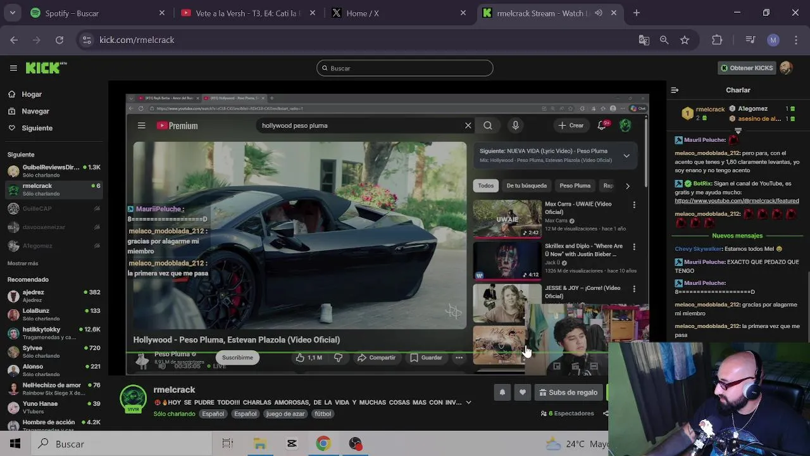Image resolution: width=810 pixels, height=456 pixels.
Task: Select the rmelcrack Stream tab
Action: (x=549, y=13)
